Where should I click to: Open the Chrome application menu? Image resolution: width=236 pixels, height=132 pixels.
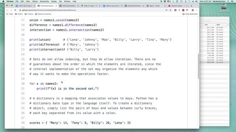pyautogui.click(x=10, y=1)
